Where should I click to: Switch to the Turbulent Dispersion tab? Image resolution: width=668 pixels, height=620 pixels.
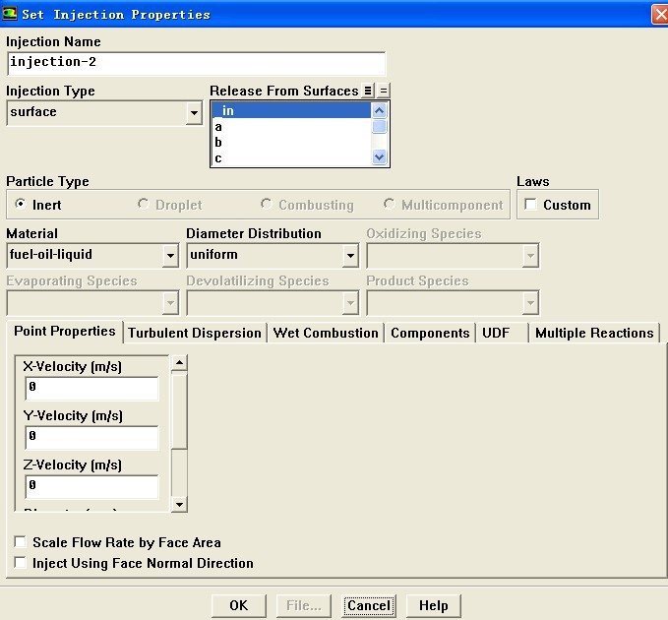pos(195,333)
